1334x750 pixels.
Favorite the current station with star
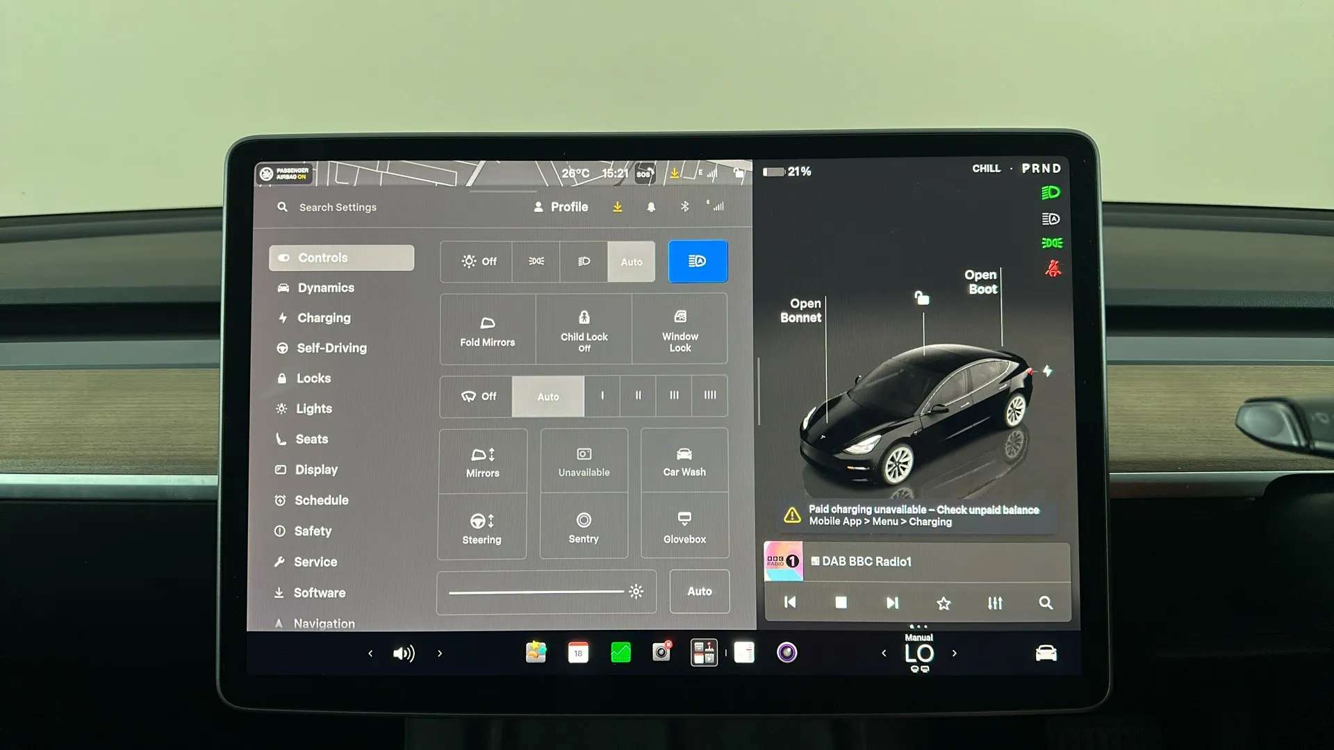(944, 603)
